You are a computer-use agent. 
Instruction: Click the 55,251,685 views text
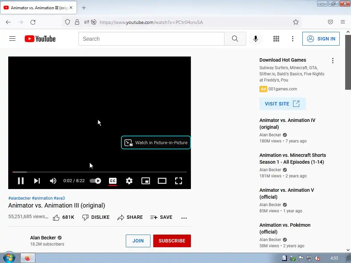click(28, 216)
